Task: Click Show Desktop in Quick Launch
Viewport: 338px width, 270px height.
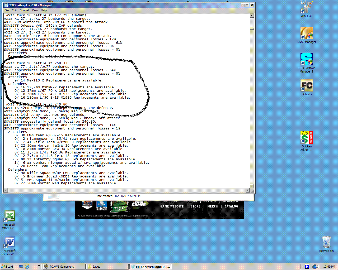Action: (x=21, y=267)
